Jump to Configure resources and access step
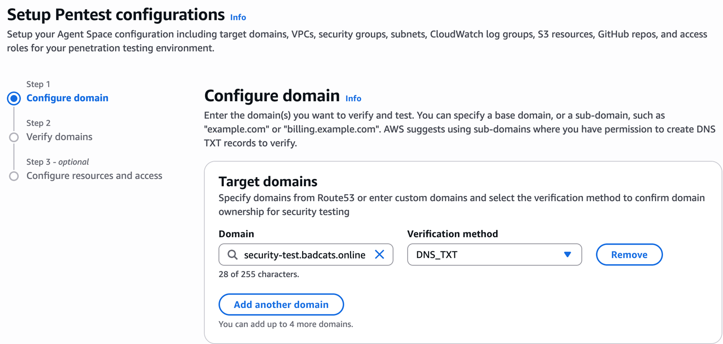Screen dimensions: 723x344 (x=94, y=176)
